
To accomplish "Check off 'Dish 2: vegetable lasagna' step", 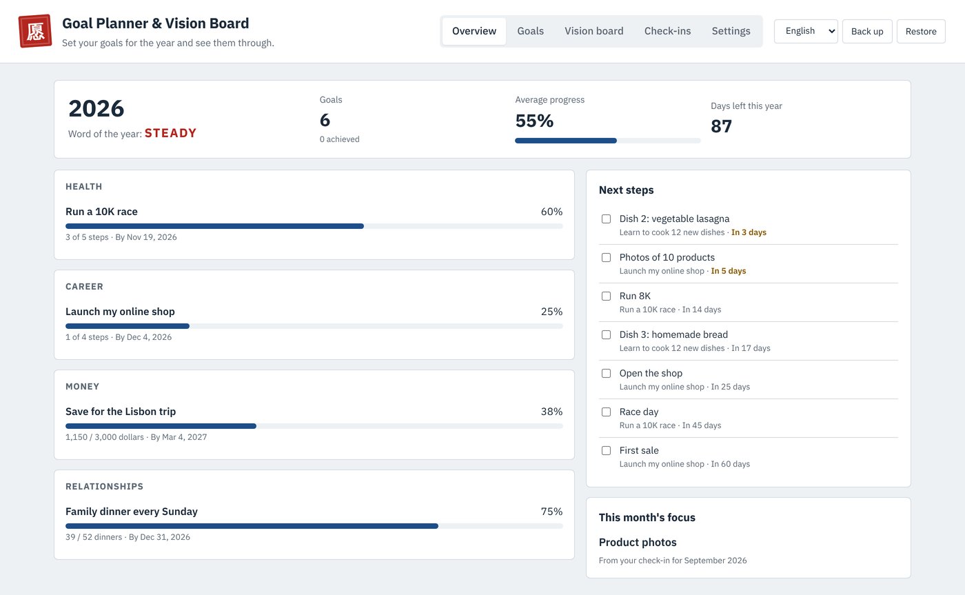I will coord(607,219).
